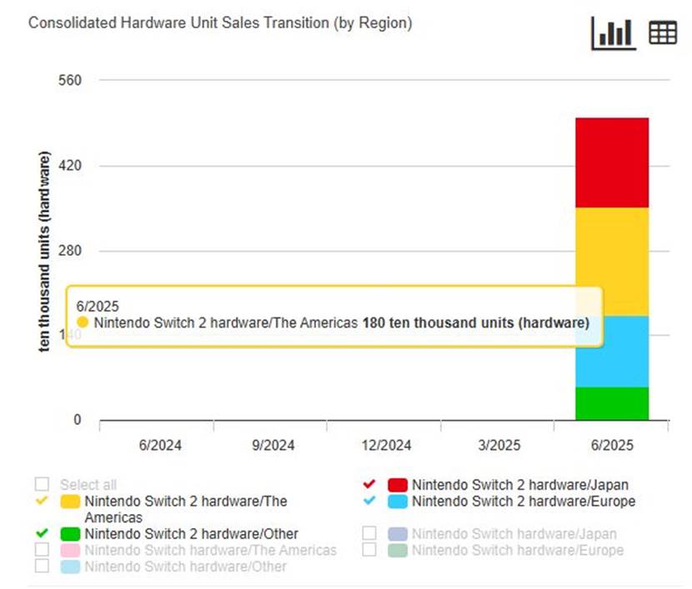The image size is (692, 589).
Task: Click the green Other bar segment
Action: tap(612, 404)
